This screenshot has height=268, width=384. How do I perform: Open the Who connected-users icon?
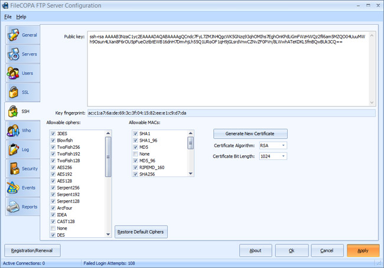pos(13,130)
